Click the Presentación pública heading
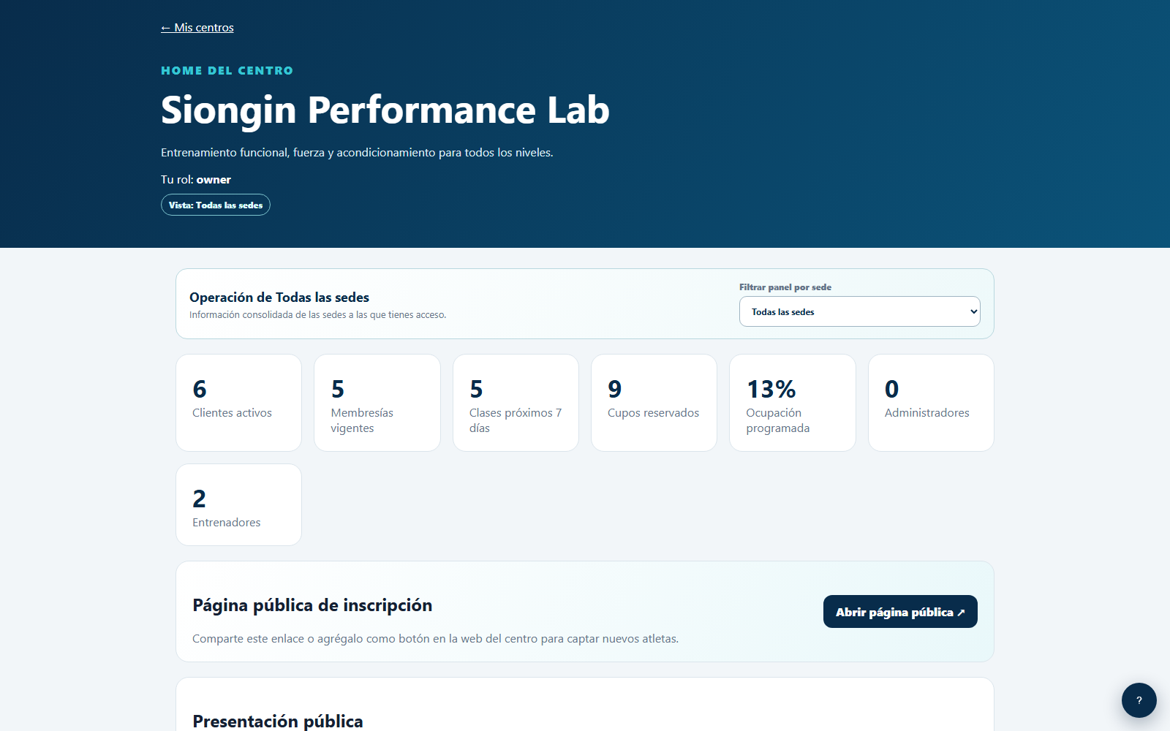Image resolution: width=1170 pixels, height=731 pixels. (x=278, y=721)
